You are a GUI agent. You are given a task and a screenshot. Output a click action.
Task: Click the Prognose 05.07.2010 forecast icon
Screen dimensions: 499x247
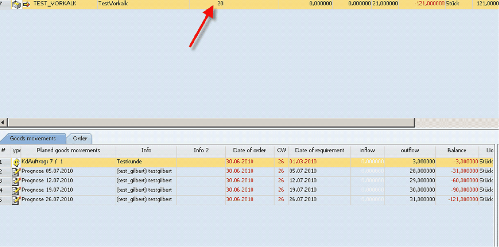coord(16,171)
